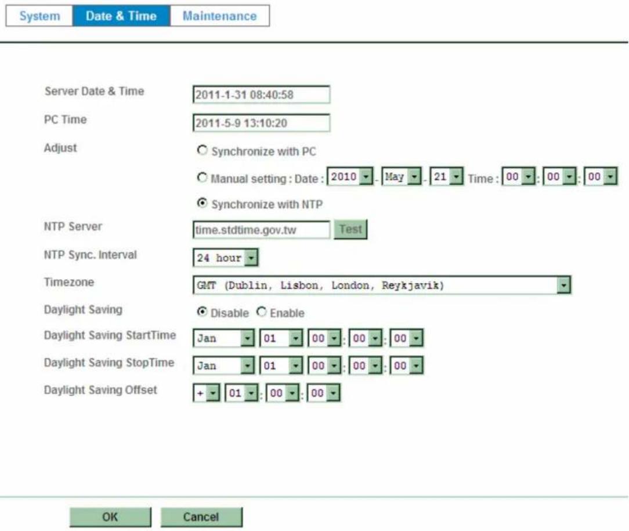Open Daylight Saving StartTime day dropdown

(281, 338)
